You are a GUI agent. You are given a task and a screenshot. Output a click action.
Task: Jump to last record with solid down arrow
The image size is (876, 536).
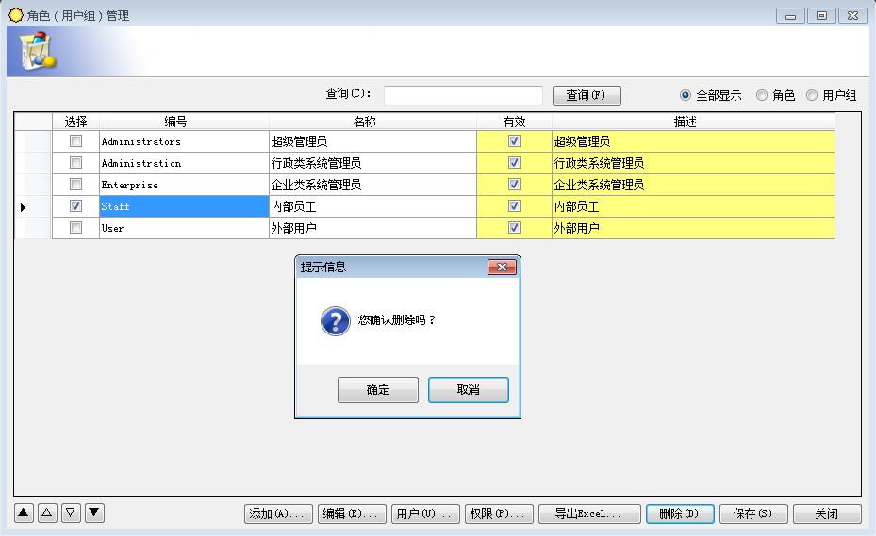point(94,512)
